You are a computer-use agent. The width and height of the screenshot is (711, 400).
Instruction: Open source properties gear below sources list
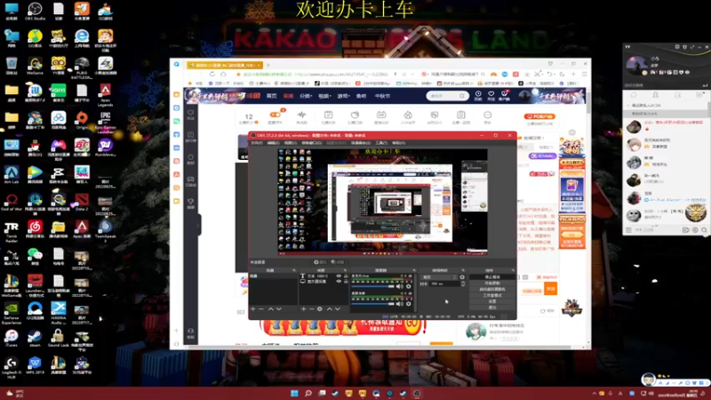point(320,308)
